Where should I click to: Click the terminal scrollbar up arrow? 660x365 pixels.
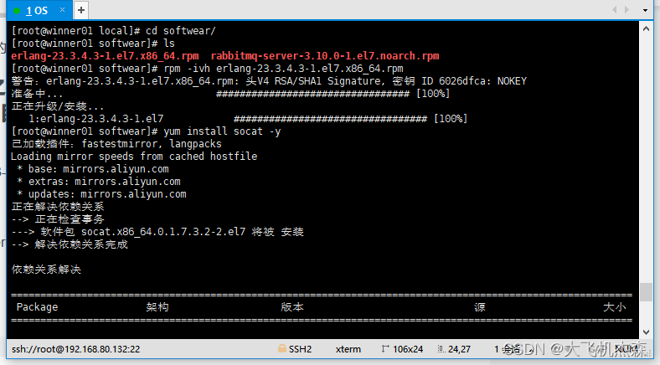click(646, 28)
